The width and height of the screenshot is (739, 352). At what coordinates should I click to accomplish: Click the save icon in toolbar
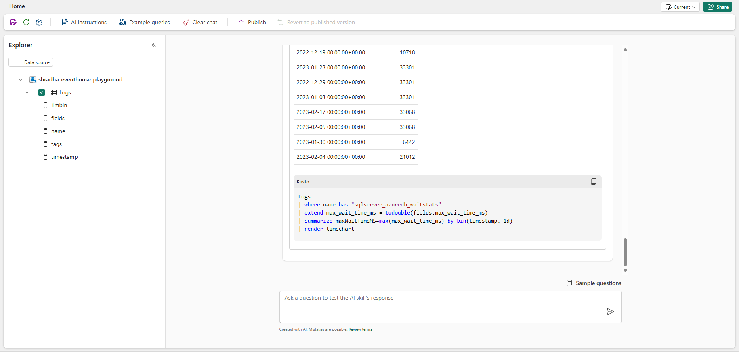pyautogui.click(x=13, y=22)
